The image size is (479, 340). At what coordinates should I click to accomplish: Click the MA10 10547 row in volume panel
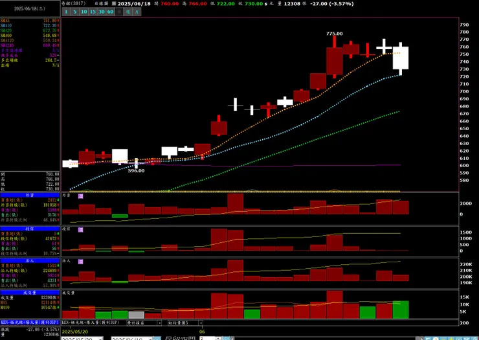[x=30, y=307]
